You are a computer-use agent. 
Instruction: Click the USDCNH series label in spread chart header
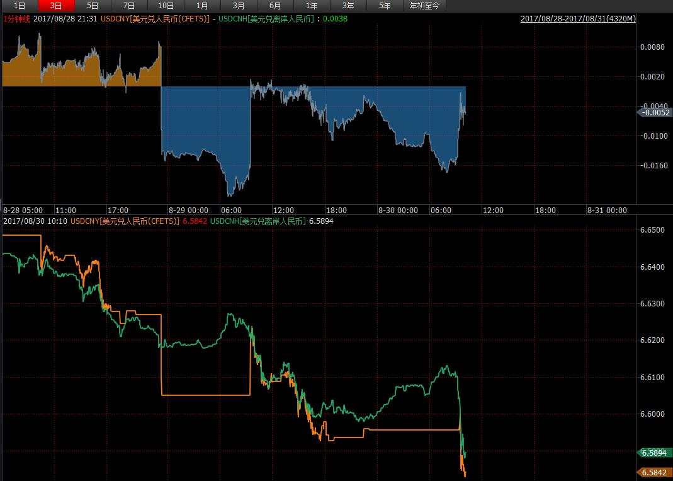(x=266, y=19)
